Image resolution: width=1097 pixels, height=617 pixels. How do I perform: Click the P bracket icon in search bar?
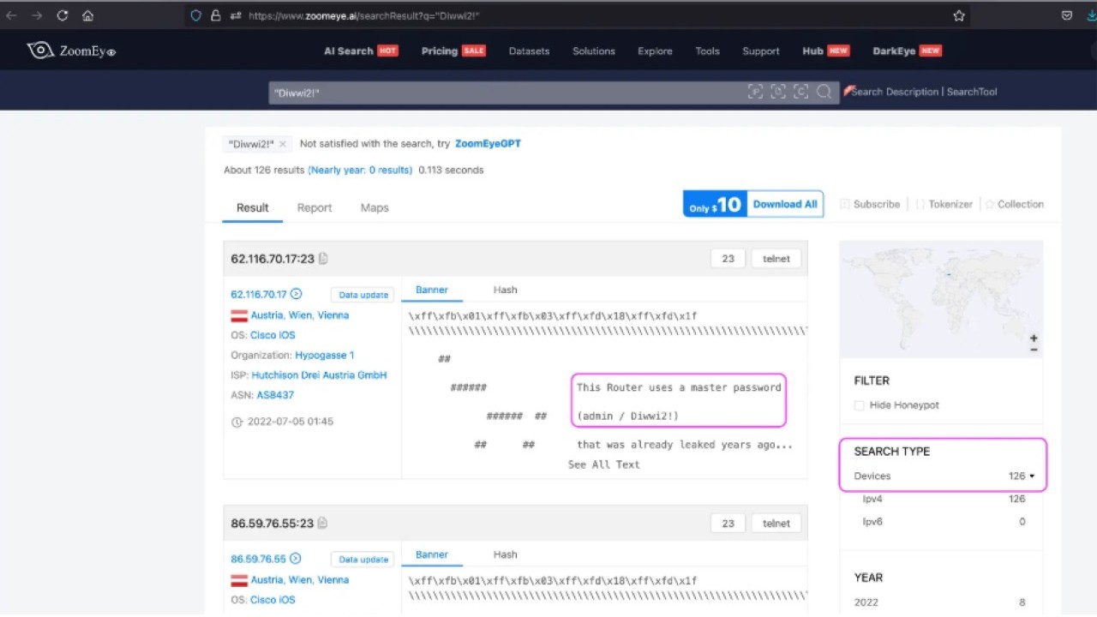(x=755, y=92)
